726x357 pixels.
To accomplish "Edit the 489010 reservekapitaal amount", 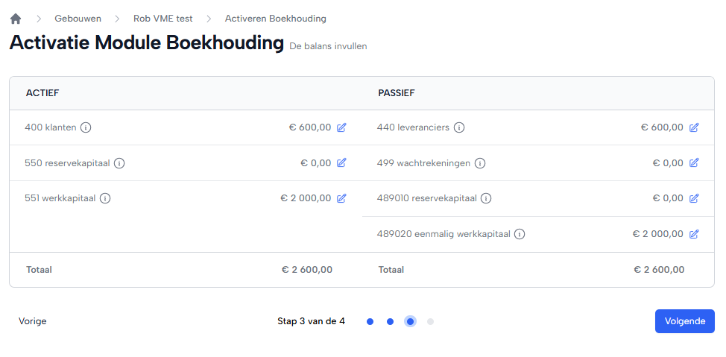I will click(x=694, y=198).
